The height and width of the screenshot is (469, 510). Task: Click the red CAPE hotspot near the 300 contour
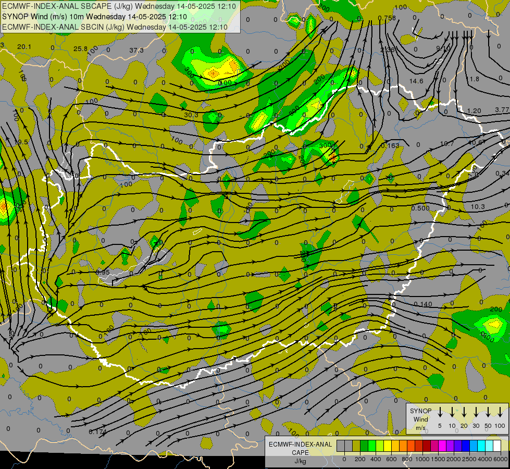(333, 158)
